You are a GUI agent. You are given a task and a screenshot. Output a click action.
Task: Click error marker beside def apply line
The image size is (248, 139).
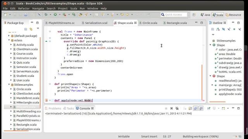(46, 100)
